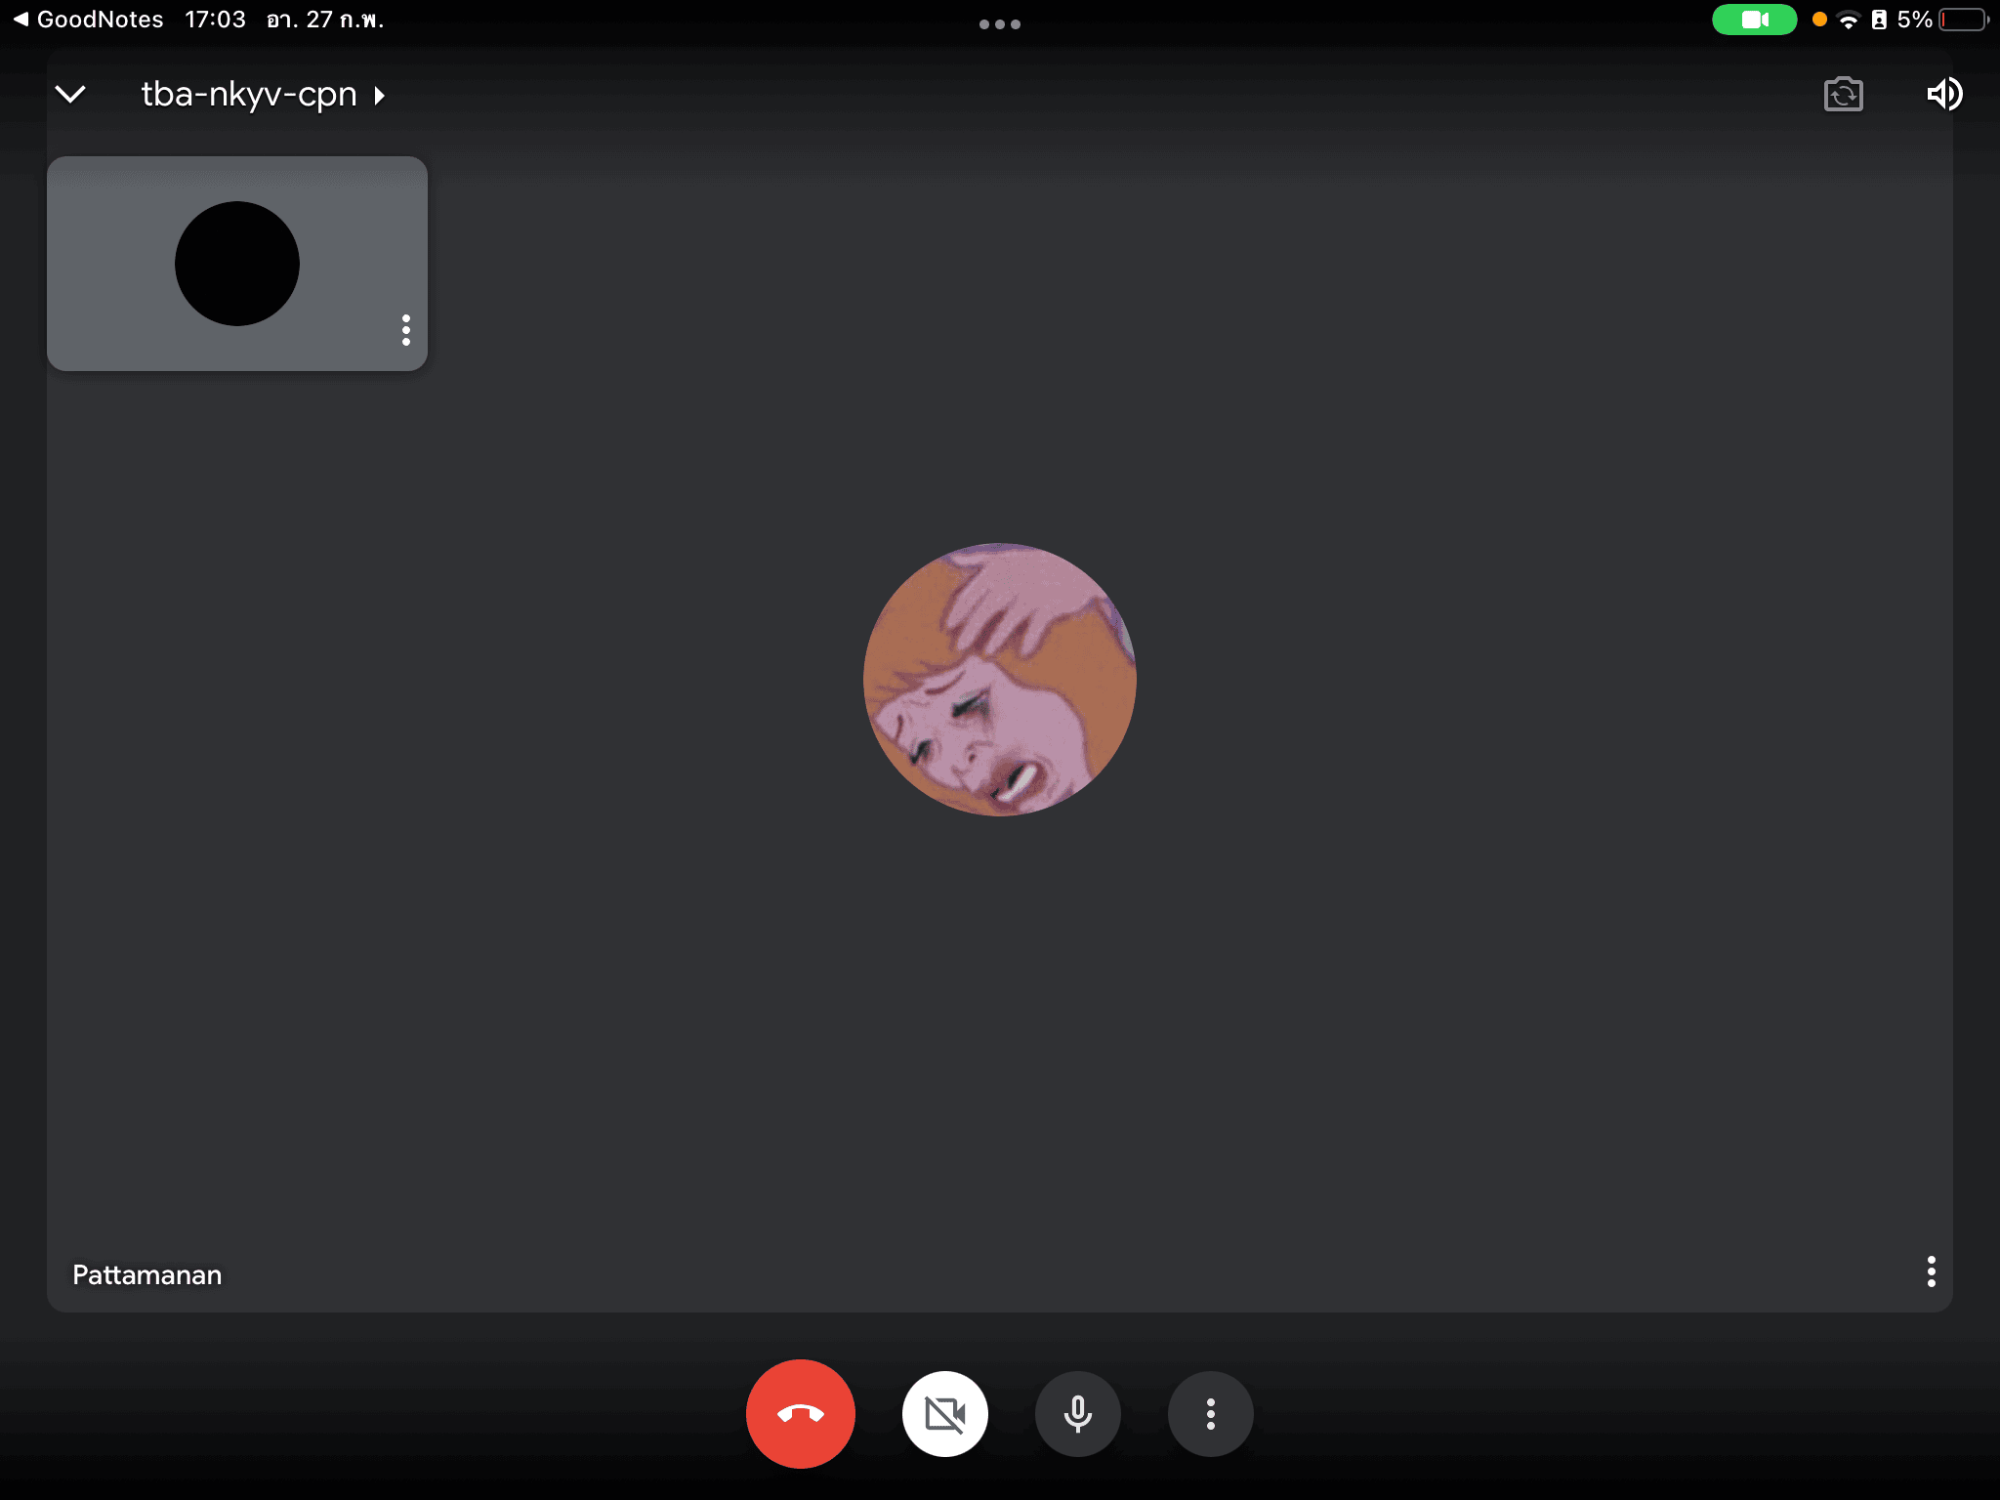This screenshot has width=2000, height=1500.
Task: Mute the microphone
Action: [x=1077, y=1413]
